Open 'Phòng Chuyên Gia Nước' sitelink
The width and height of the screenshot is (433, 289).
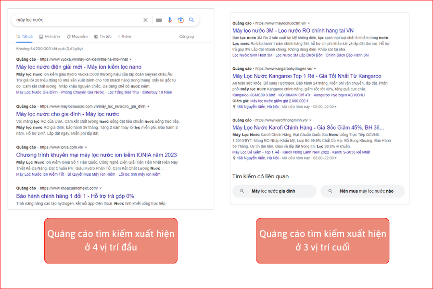pos(83,92)
